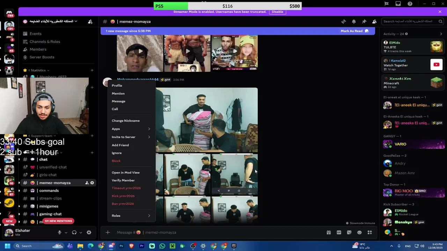The height and width of the screenshot is (251, 447).
Task: Open the Help question mark icon
Action: click(410, 4)
